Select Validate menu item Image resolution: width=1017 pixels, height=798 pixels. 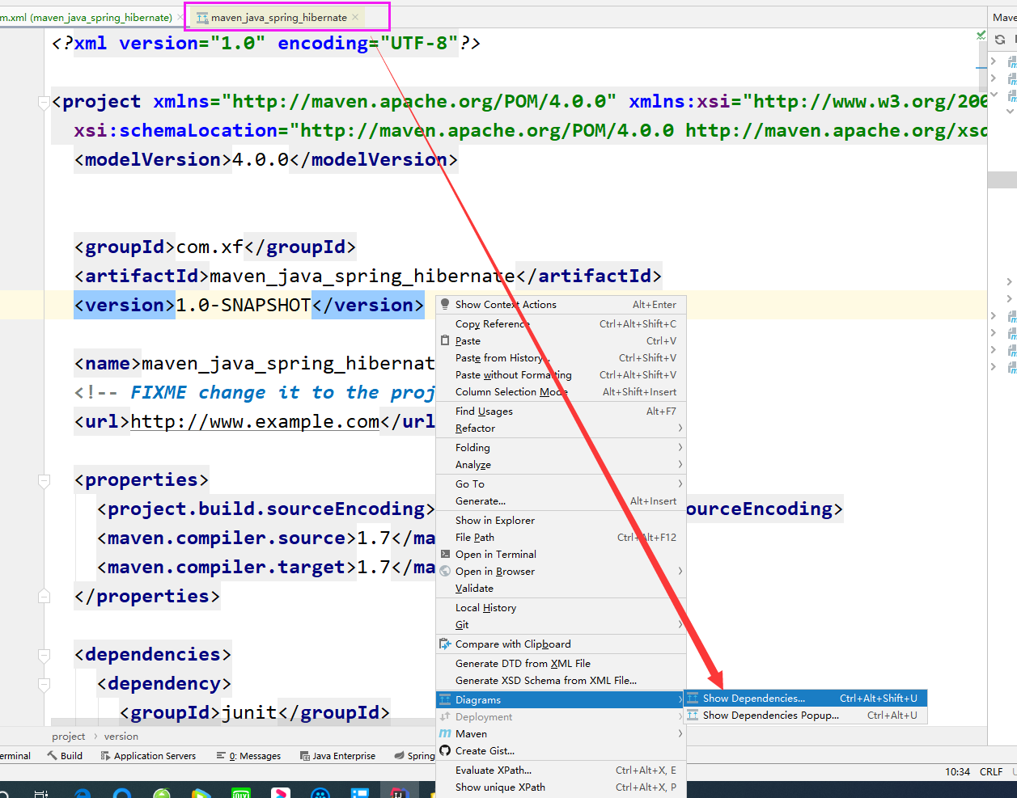tap(560, 589)
